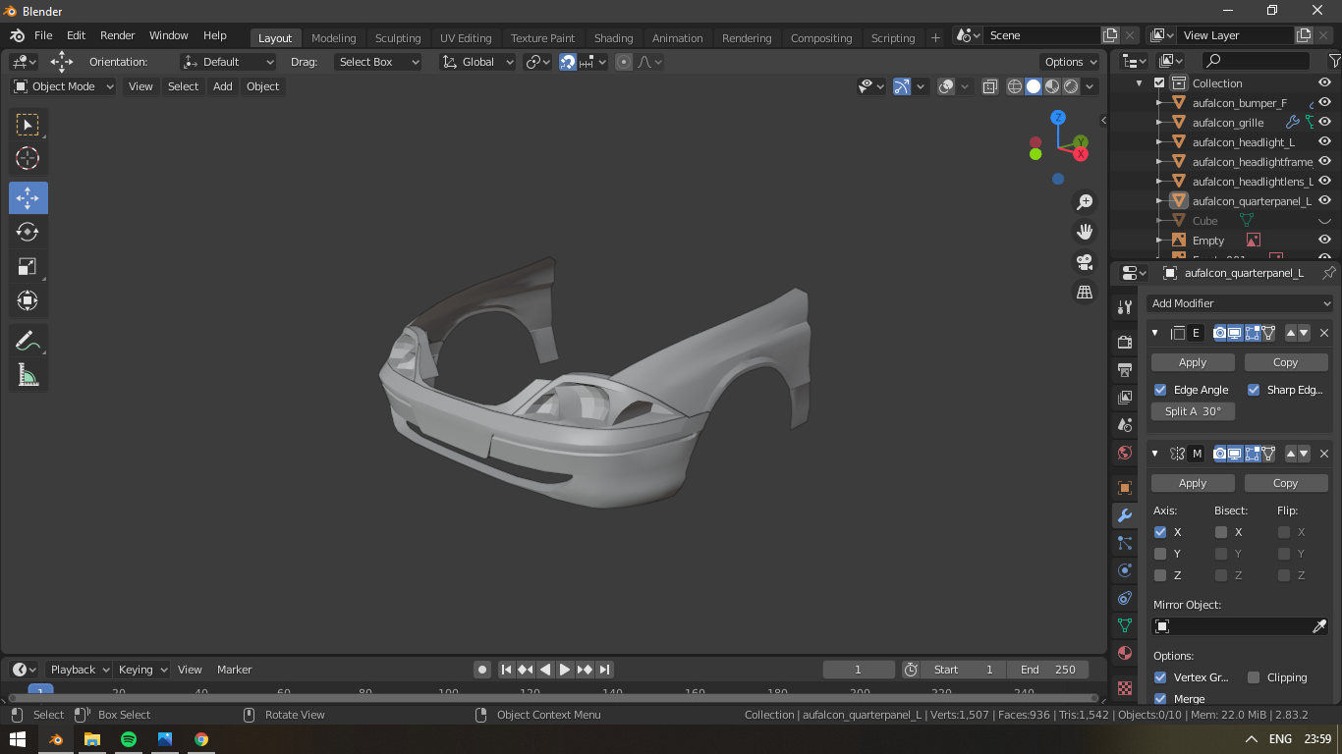Apply the Mirror modifier

pyautogui.click(x=1192, y=483)
